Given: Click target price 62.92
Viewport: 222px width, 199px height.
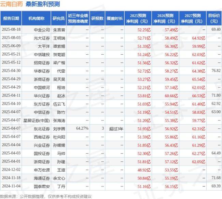Looking at the screenshot, I should [x=216, y=104].
